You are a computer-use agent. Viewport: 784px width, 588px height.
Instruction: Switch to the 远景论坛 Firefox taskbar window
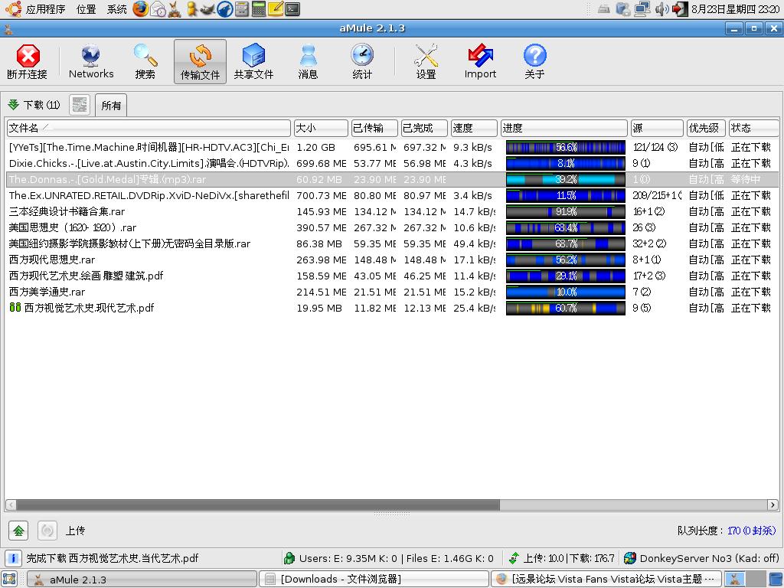606,579
